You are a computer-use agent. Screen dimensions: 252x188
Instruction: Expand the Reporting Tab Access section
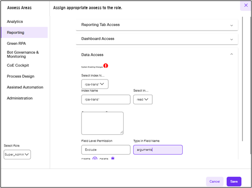(x=157, y=25)
